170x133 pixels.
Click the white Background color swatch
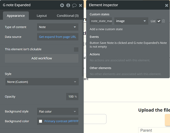tap(41, 121)
